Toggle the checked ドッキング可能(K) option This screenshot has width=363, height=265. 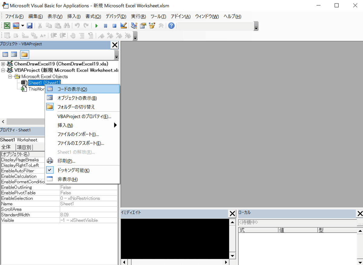click(82, 170)
